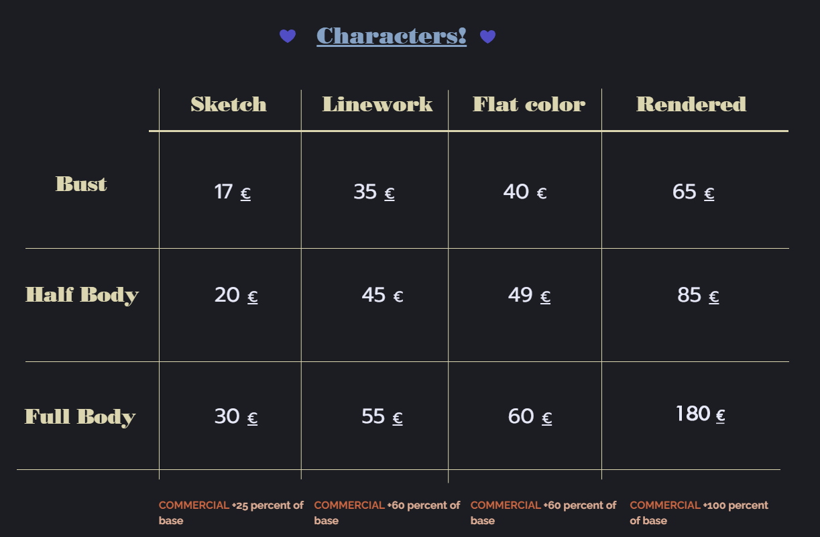This screenshot has height=537, width=820.
Task: Click the Sketch column header
Action: [229, 104]
